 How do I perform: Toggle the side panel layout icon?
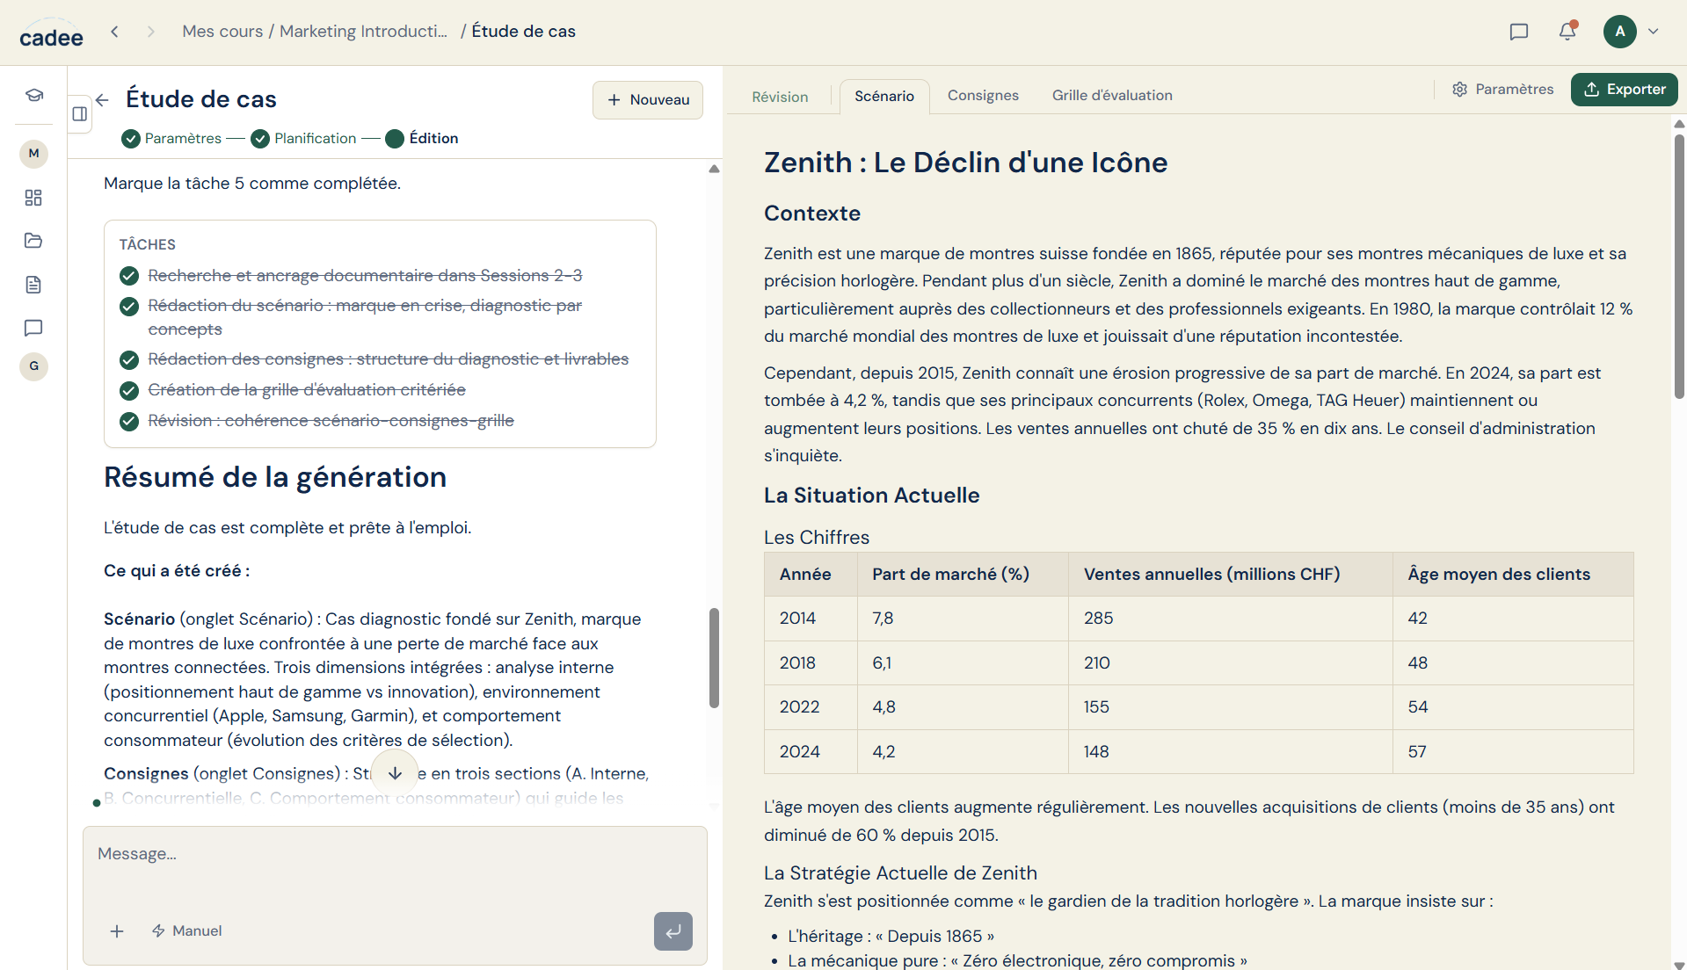79,113
